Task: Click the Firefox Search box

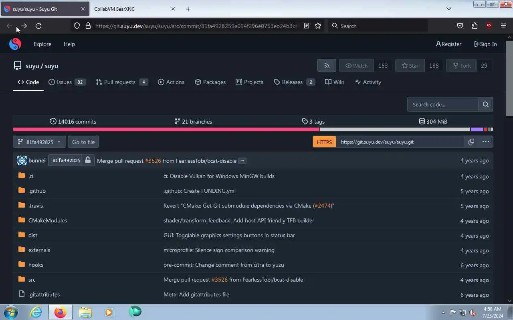Action: [x=378, y=26]
